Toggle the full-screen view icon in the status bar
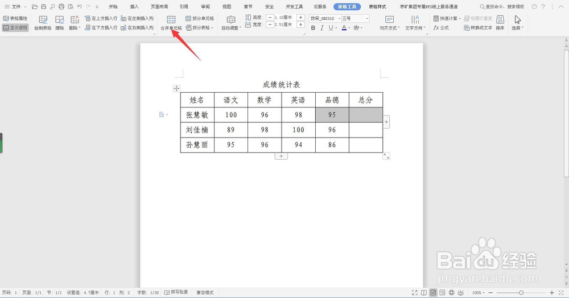Viewport: 569px width, 298px height. point(415,292)
